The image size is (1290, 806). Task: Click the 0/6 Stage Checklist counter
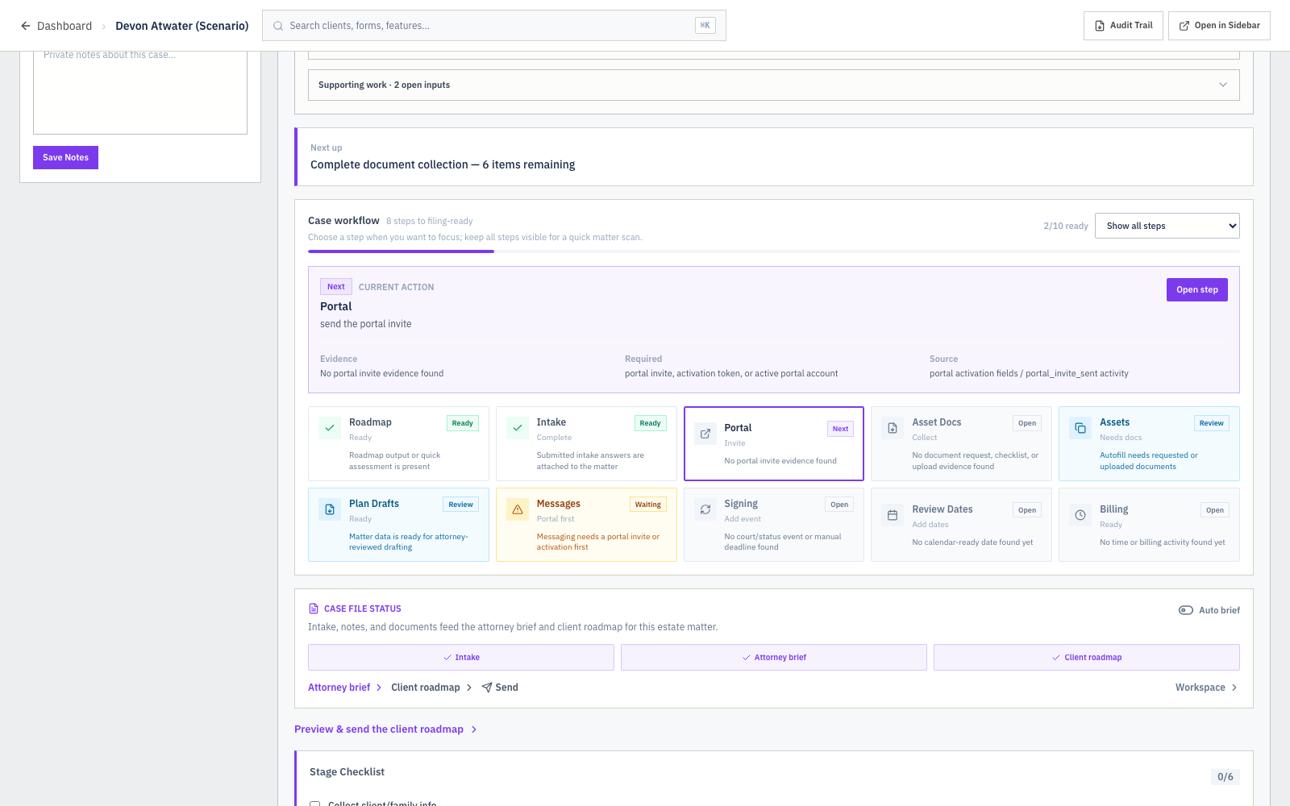click(1225, 777)
